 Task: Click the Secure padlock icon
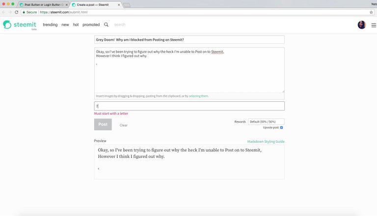point(24,12)
